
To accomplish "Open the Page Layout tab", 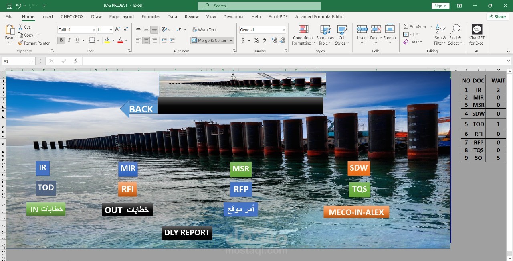I will pos(121,17).
